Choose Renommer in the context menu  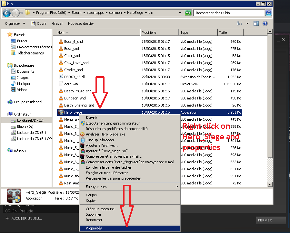tap(130, 220)
